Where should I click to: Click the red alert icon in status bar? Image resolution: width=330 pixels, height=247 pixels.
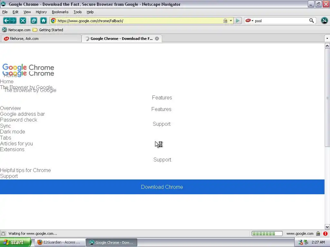tap(325, 233)
